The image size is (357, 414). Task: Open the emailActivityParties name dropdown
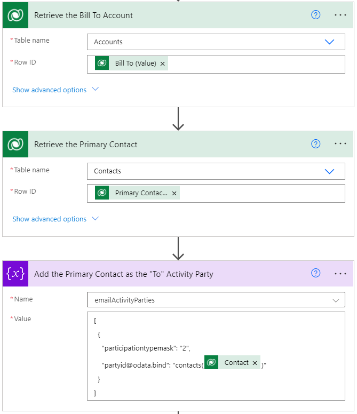(335, 300)
